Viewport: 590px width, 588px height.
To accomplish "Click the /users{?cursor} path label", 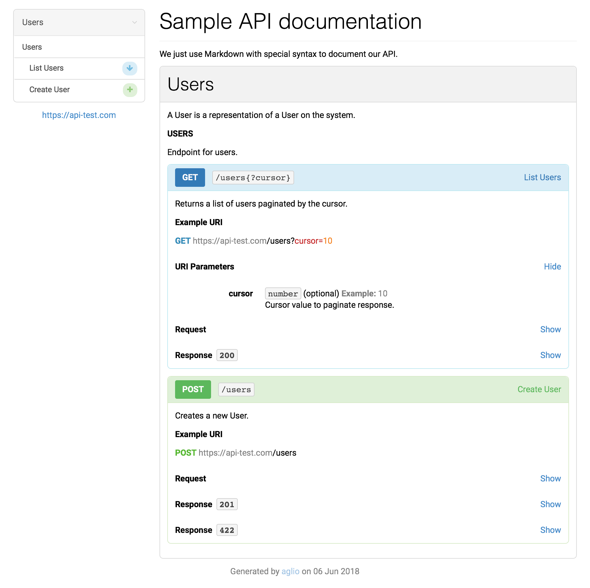I will [253, 178].
